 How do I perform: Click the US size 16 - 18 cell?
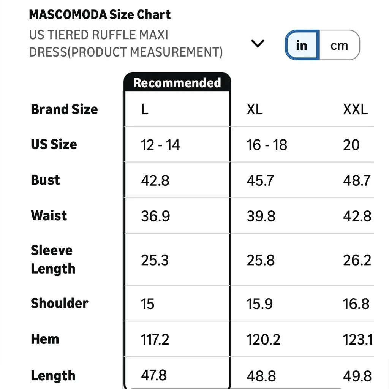pyautogui.click(x=267, y=145)
